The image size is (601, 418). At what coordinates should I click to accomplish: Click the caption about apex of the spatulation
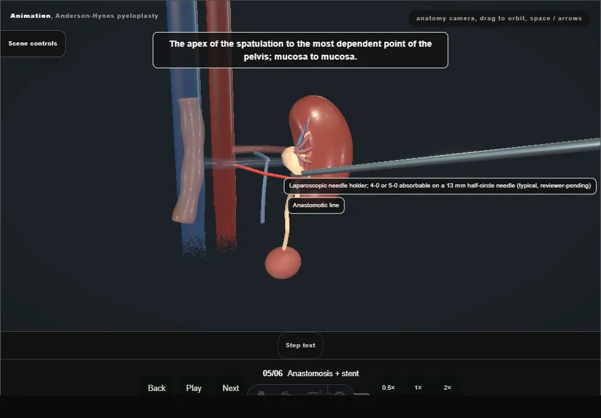click(x=300, y=50)
